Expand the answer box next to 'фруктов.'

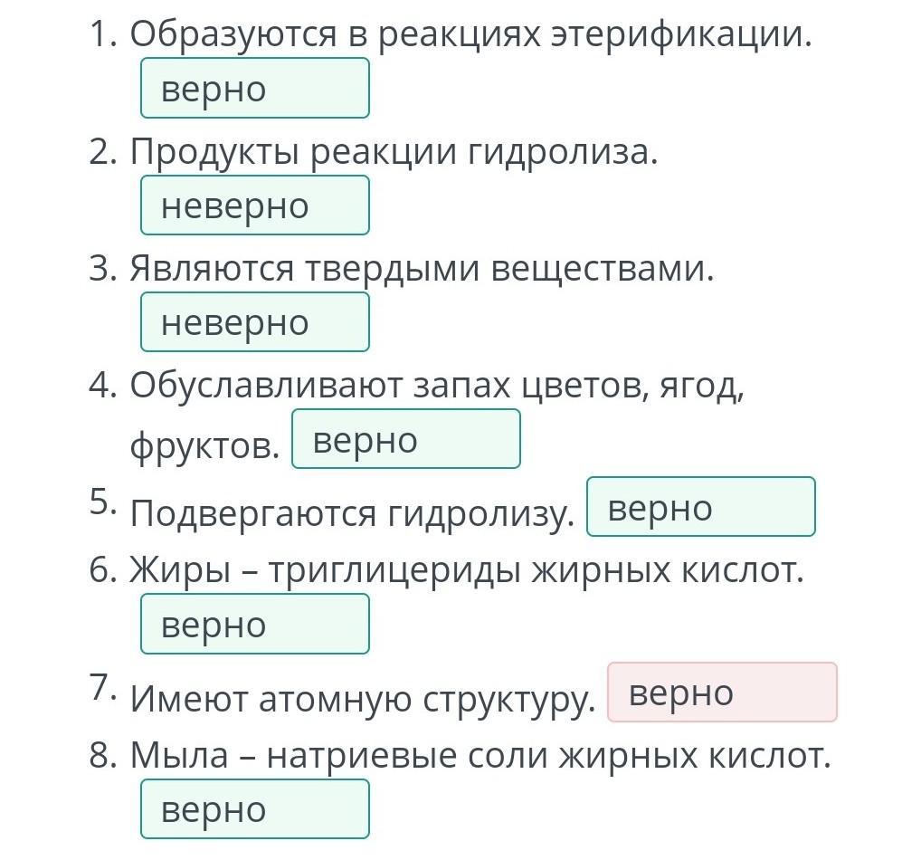(405, 440)
